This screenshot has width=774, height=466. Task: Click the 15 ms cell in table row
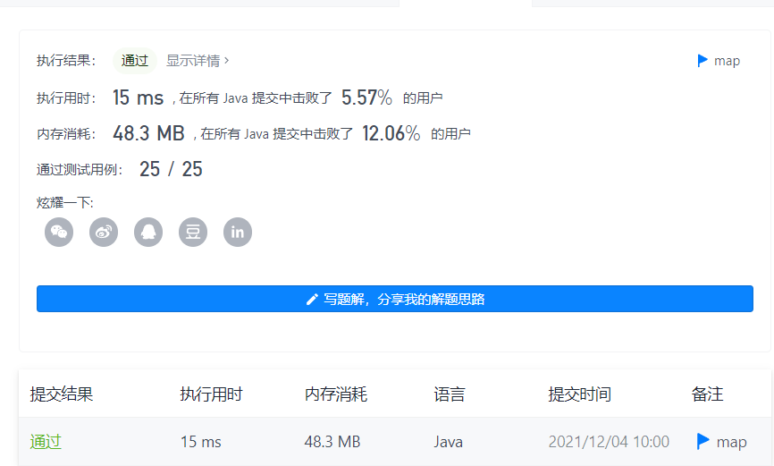point(201,441)
